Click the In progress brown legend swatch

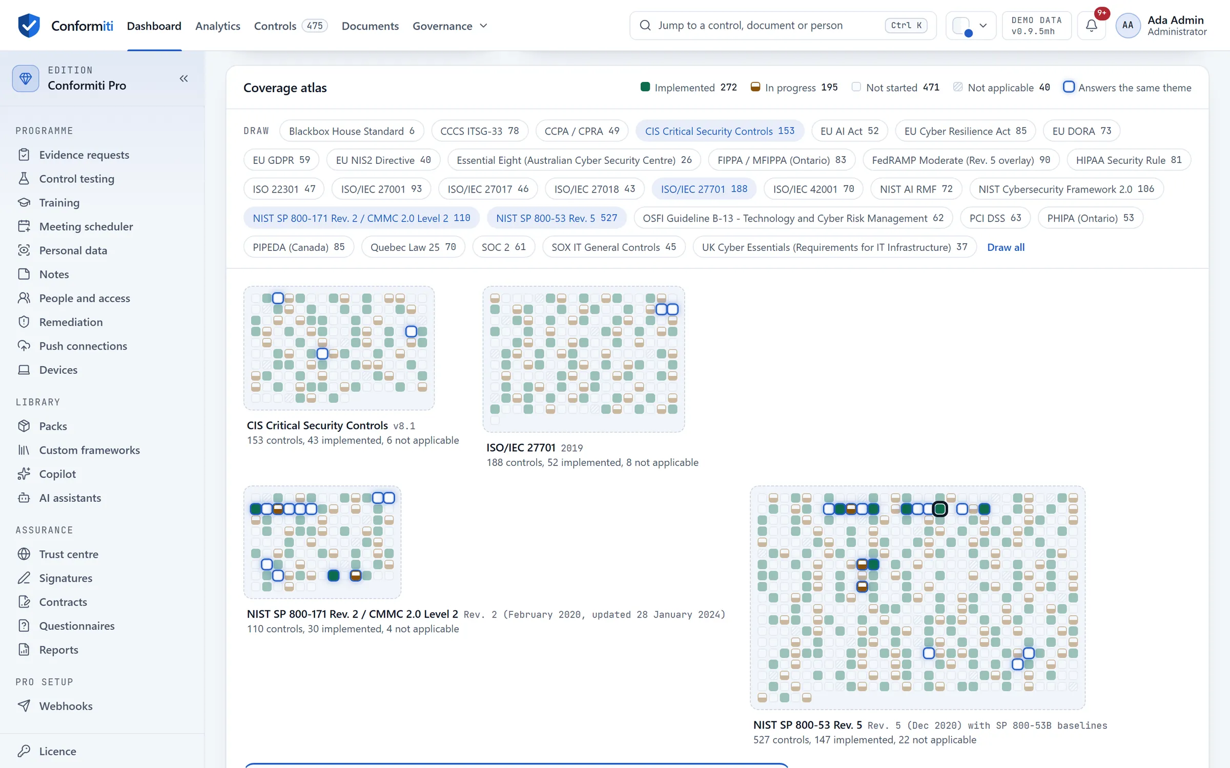coord(755,87)
